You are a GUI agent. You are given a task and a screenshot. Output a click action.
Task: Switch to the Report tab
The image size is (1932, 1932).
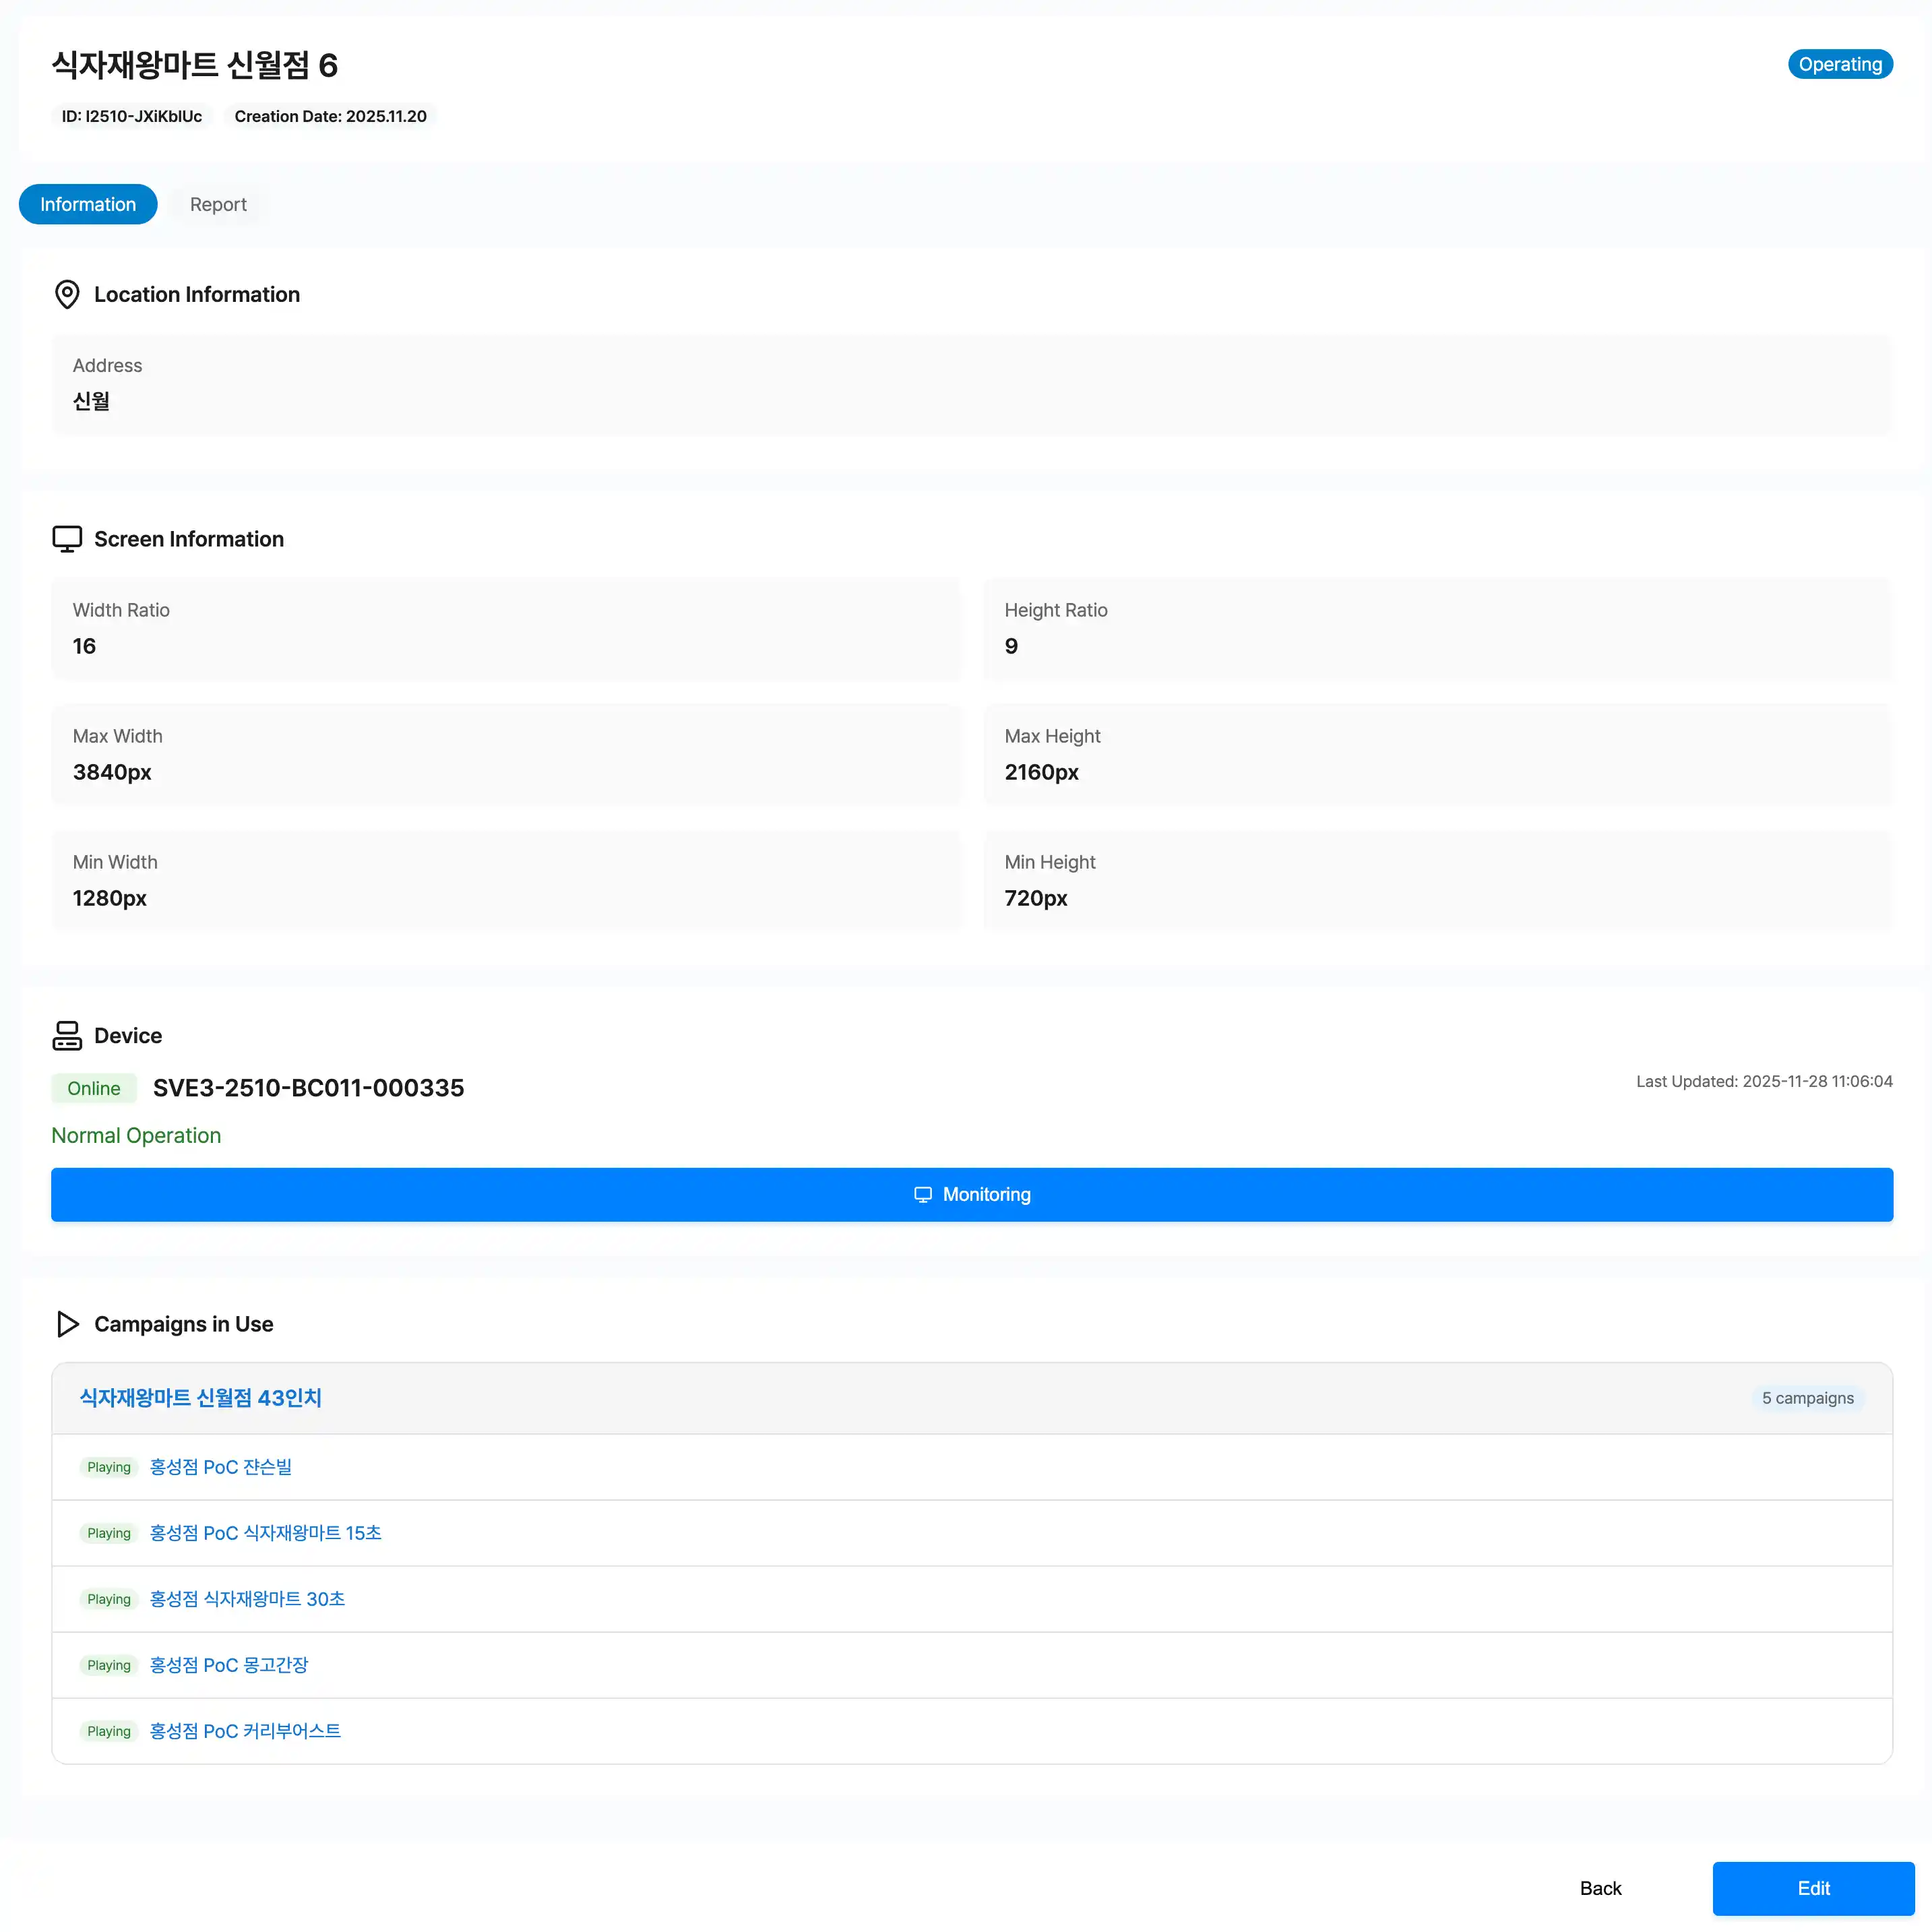(x=218, y=204)
